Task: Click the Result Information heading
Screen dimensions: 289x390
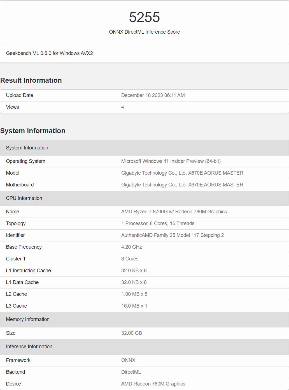Action: pos(31,80)
